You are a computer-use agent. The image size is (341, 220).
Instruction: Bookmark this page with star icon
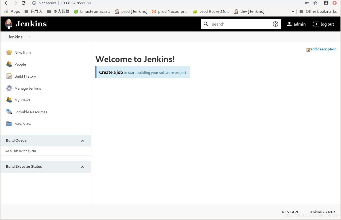315,3
